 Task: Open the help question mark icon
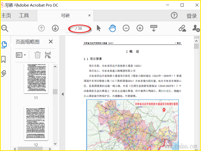[174, 16]
